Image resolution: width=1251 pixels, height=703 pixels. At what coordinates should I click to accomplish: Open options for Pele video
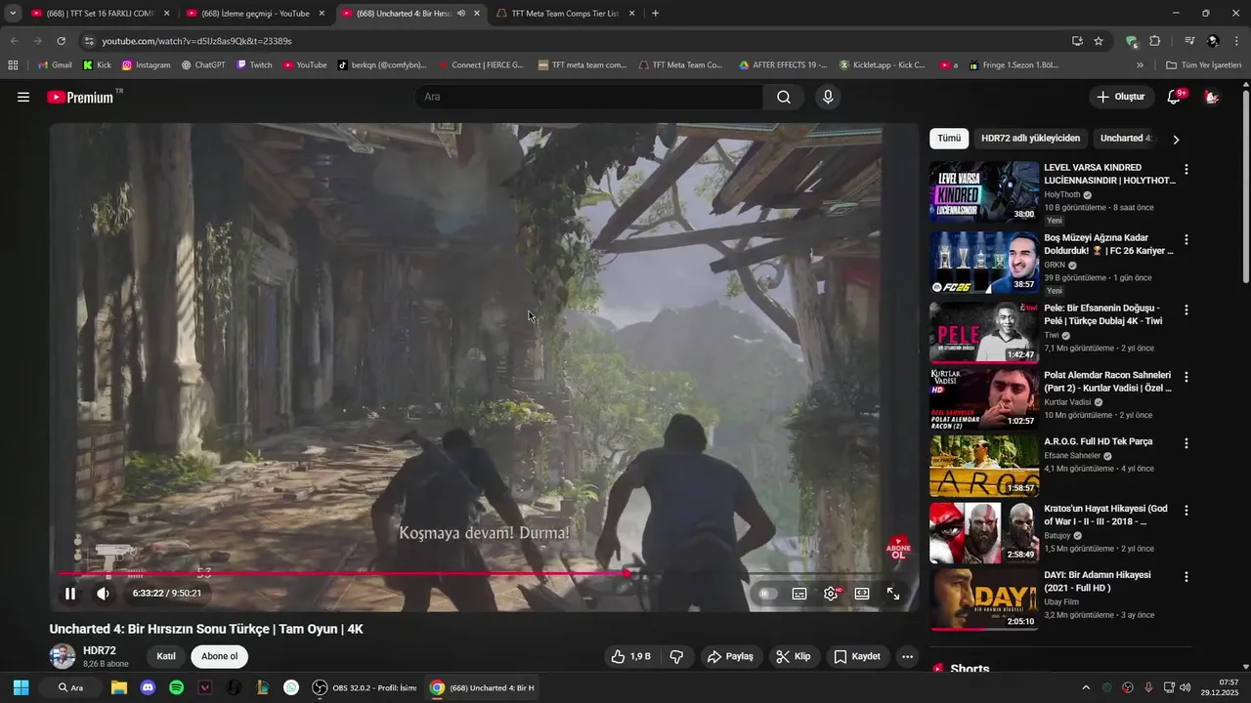point(1186,310)
